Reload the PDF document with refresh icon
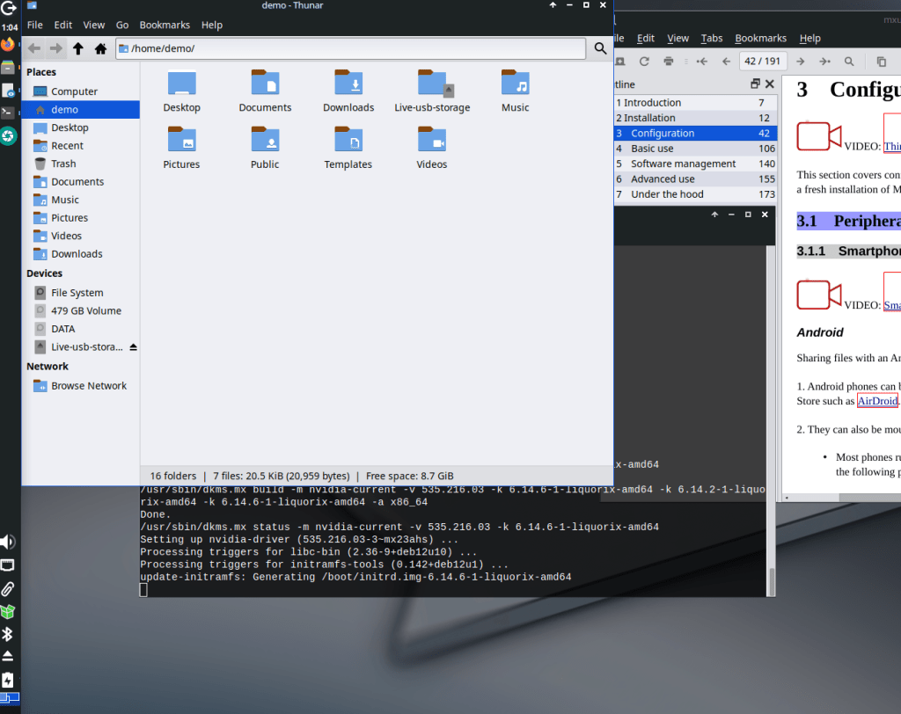The image size is (901, 714). click(x=644, y=62)
